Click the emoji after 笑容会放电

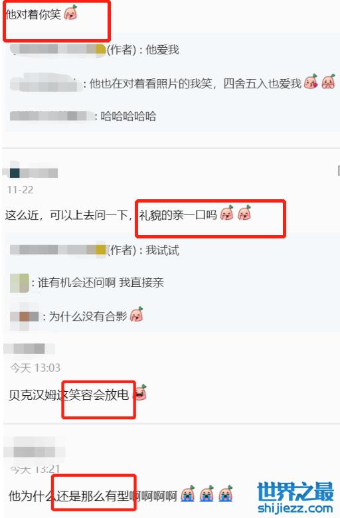141,392
